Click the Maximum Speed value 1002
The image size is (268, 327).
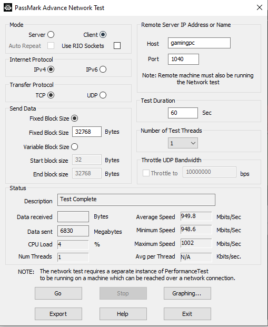(196, 243)
